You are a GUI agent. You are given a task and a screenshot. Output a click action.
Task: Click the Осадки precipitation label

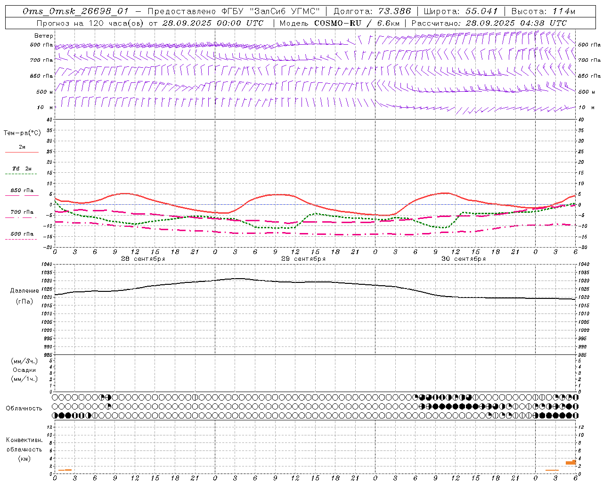coord(24,370)
